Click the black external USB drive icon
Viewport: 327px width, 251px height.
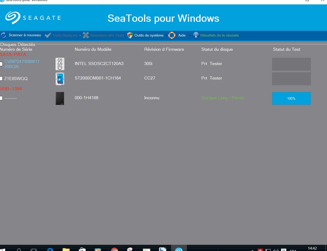[x=60, y=98]
